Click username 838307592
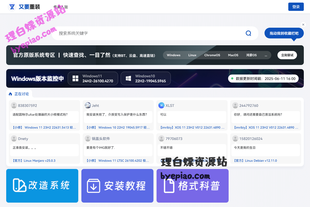The image size is (310, 207). 27,106
